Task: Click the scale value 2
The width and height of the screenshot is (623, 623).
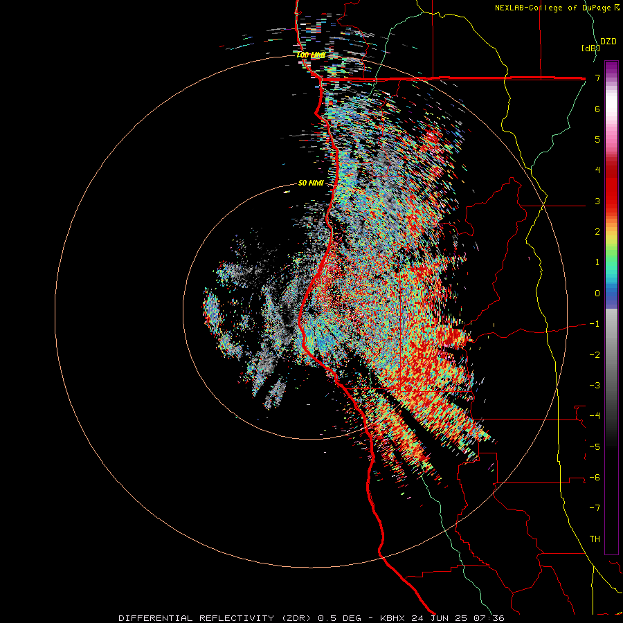Action: pos(597,232)
